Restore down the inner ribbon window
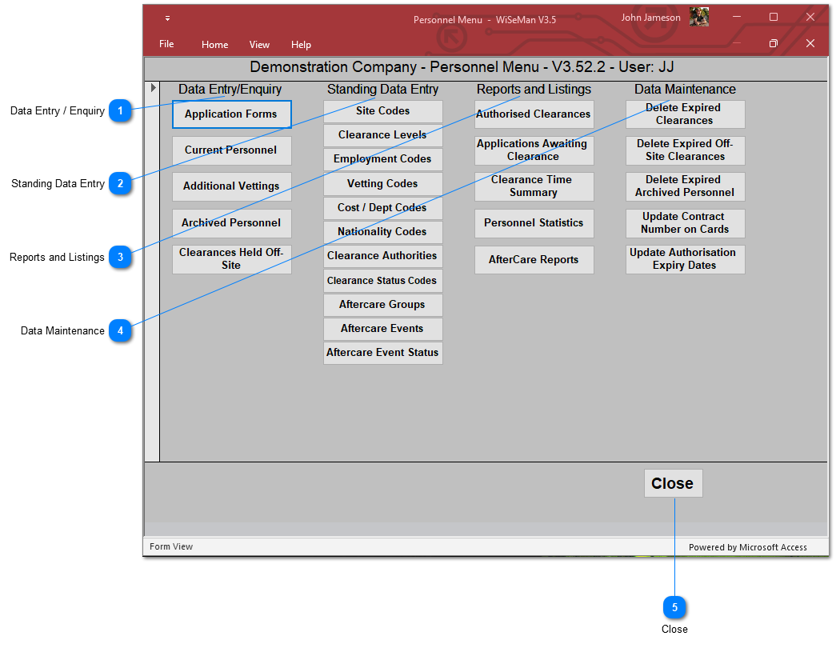 773,43
